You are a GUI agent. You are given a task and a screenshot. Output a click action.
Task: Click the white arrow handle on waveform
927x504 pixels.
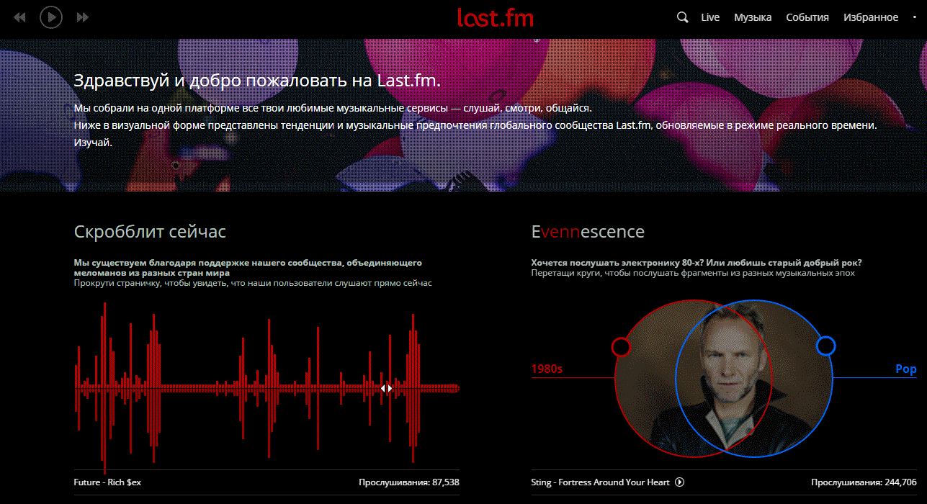pyautogui.click(x=387, y=388)
